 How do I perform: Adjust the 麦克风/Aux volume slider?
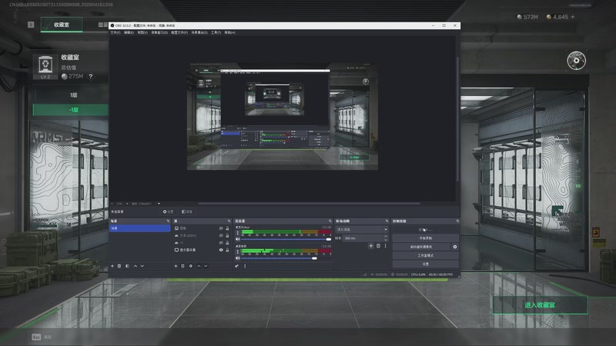click(x=286, y=239)
